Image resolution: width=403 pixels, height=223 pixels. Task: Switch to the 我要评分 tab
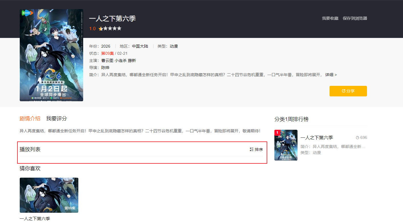(57, 119)
